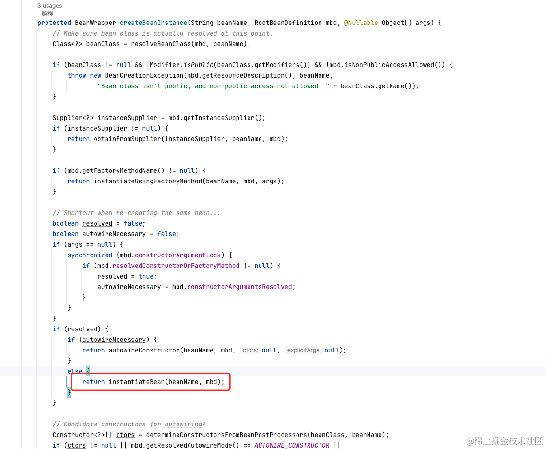Click the '// Candidate constructors for autowiring?' comment
This screenshot has width=546, height=449.
[x=129, y=424]
